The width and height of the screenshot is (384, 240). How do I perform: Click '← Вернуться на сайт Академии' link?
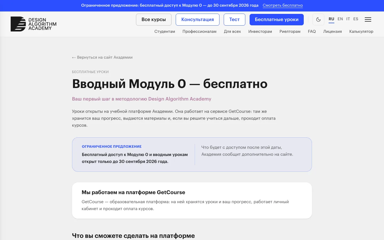point(102,57)
